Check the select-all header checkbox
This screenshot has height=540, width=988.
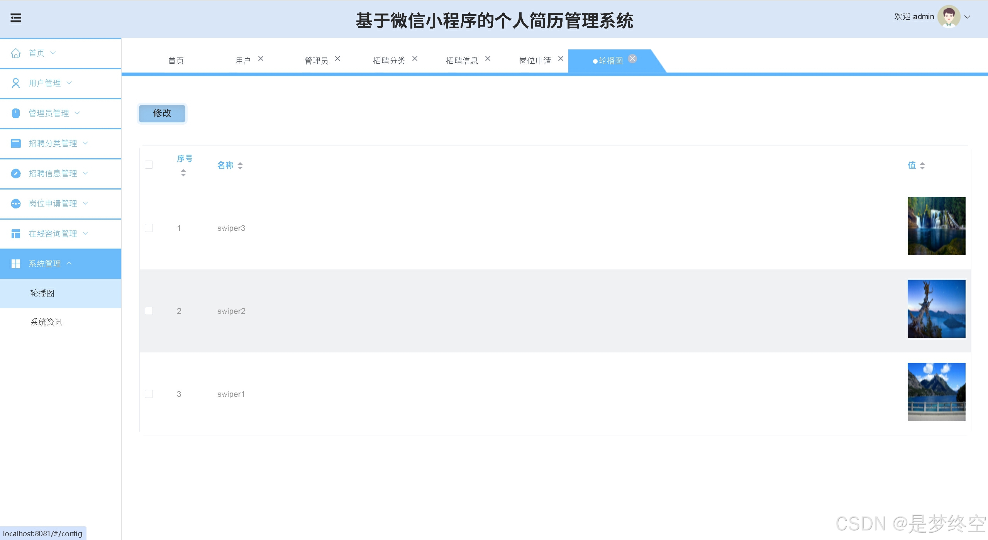(x=149, y=165)
